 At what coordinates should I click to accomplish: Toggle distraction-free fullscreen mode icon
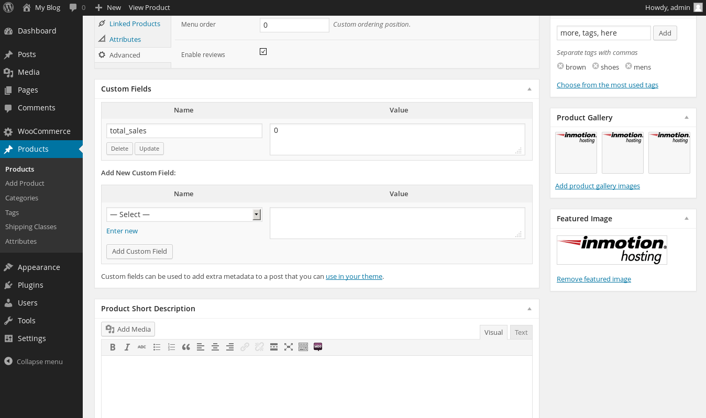(289, 347)
